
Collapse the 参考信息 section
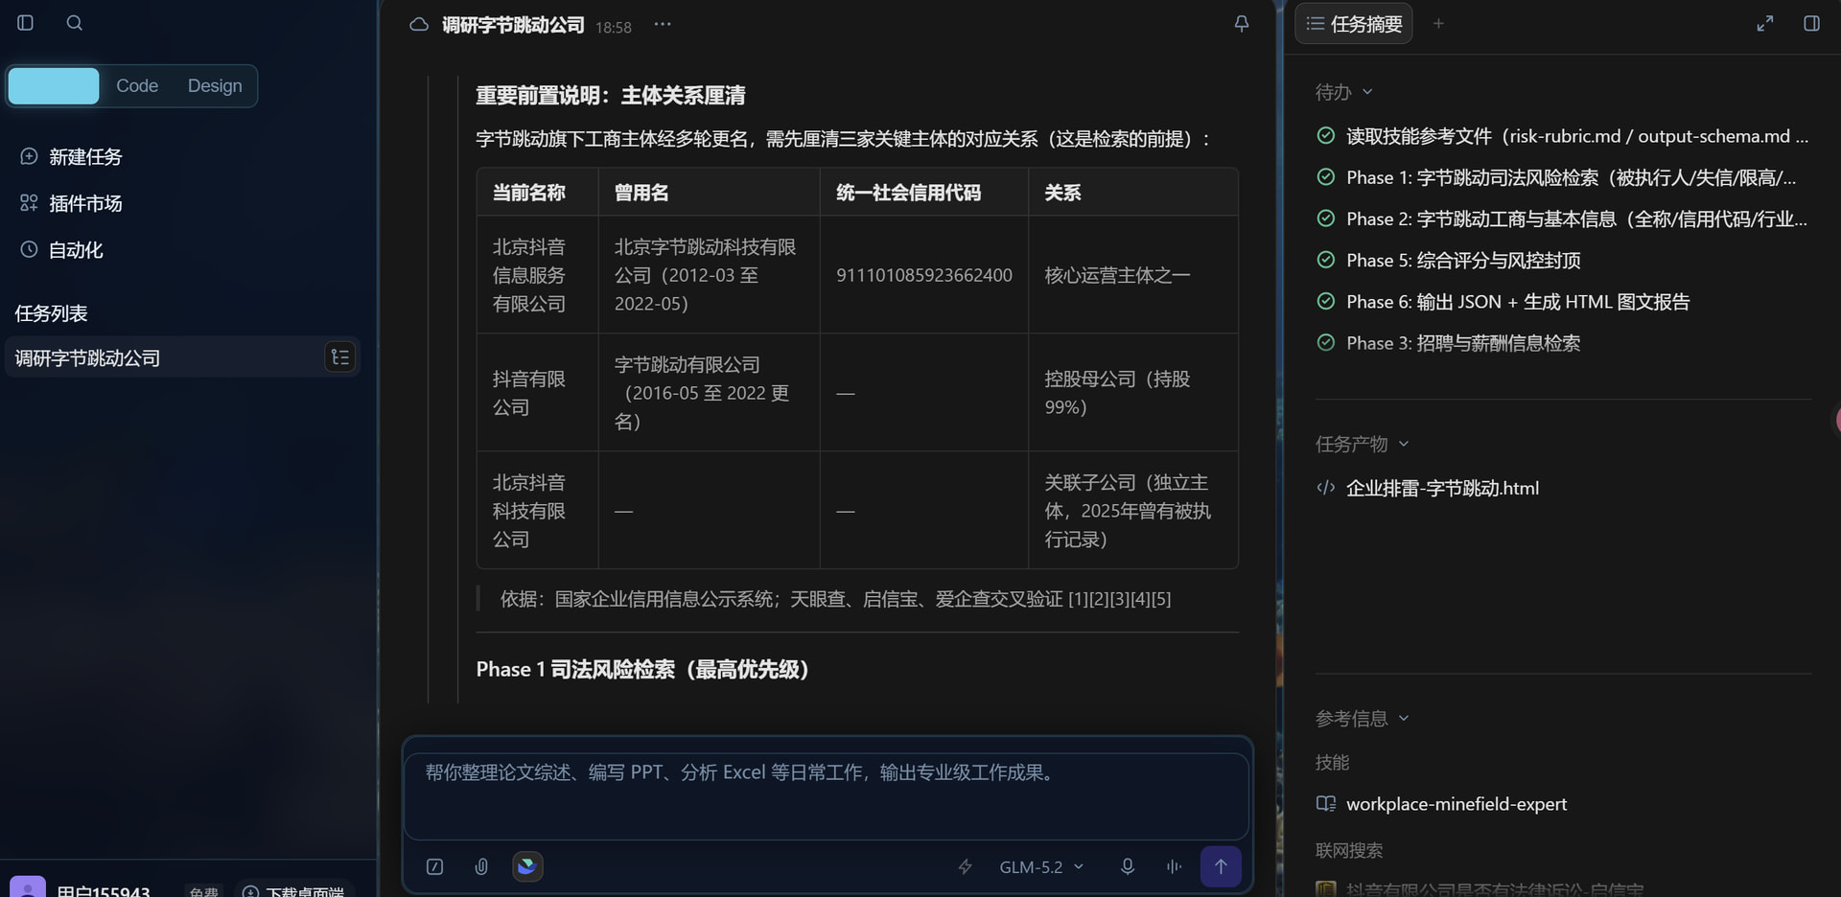pos(1363,718)
